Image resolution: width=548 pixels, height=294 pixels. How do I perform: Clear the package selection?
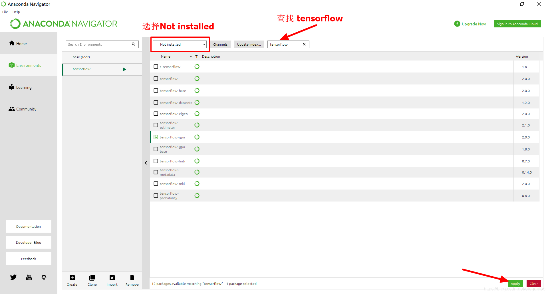point(534,283)
